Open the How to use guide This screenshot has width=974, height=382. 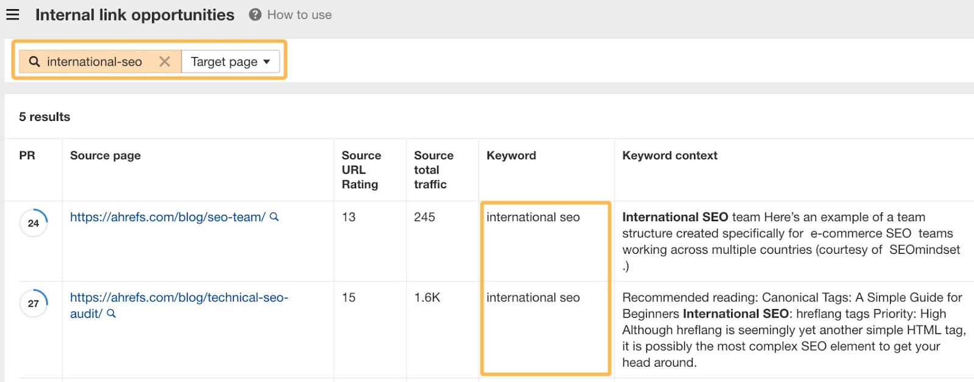pos(299,15)
